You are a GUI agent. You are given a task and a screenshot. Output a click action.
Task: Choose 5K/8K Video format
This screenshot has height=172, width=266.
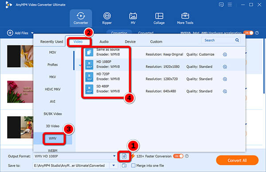tap(53, 114)
